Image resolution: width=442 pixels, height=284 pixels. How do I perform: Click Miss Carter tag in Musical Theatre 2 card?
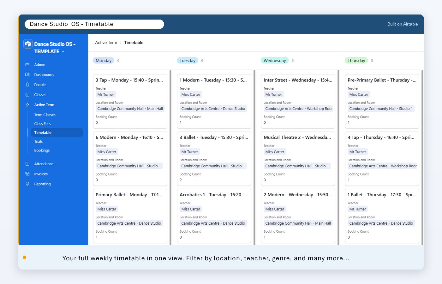pos(275,152)
